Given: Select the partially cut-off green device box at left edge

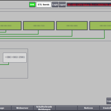Looking at the screenshot, I should click(10, 26).
